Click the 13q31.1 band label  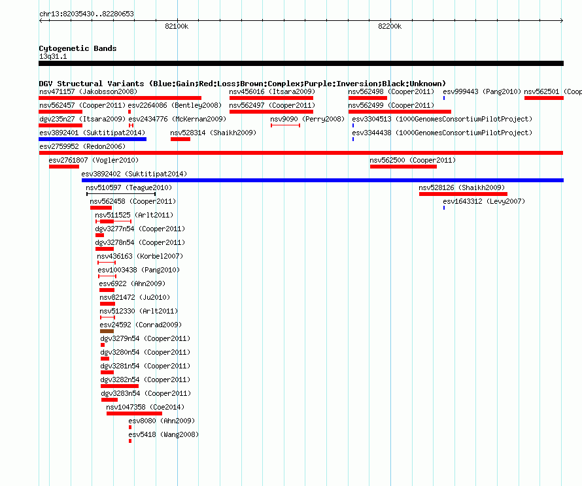coord(53,56)
